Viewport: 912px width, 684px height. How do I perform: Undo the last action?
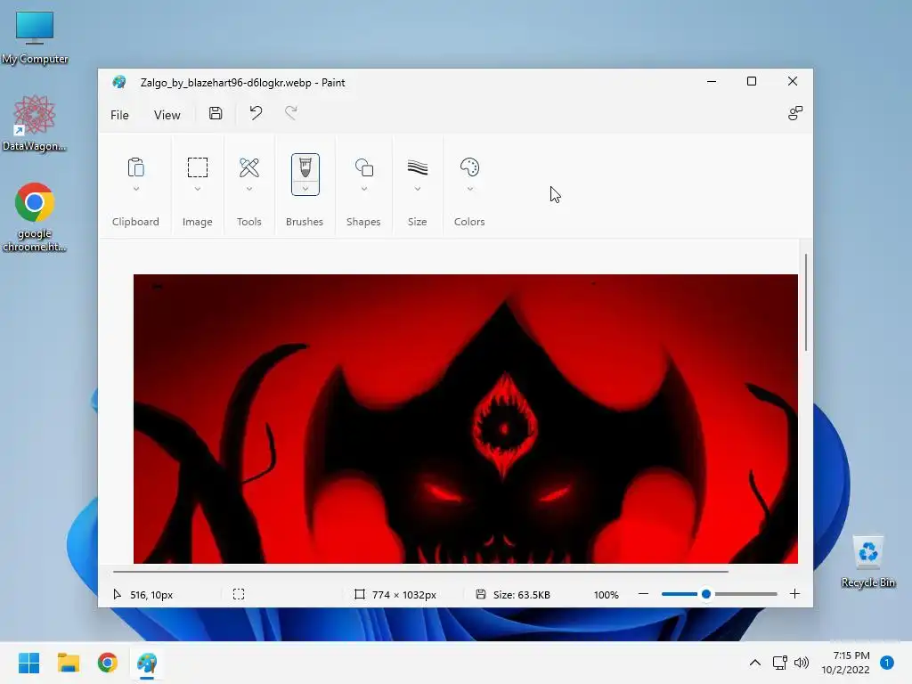pos(256,113)
